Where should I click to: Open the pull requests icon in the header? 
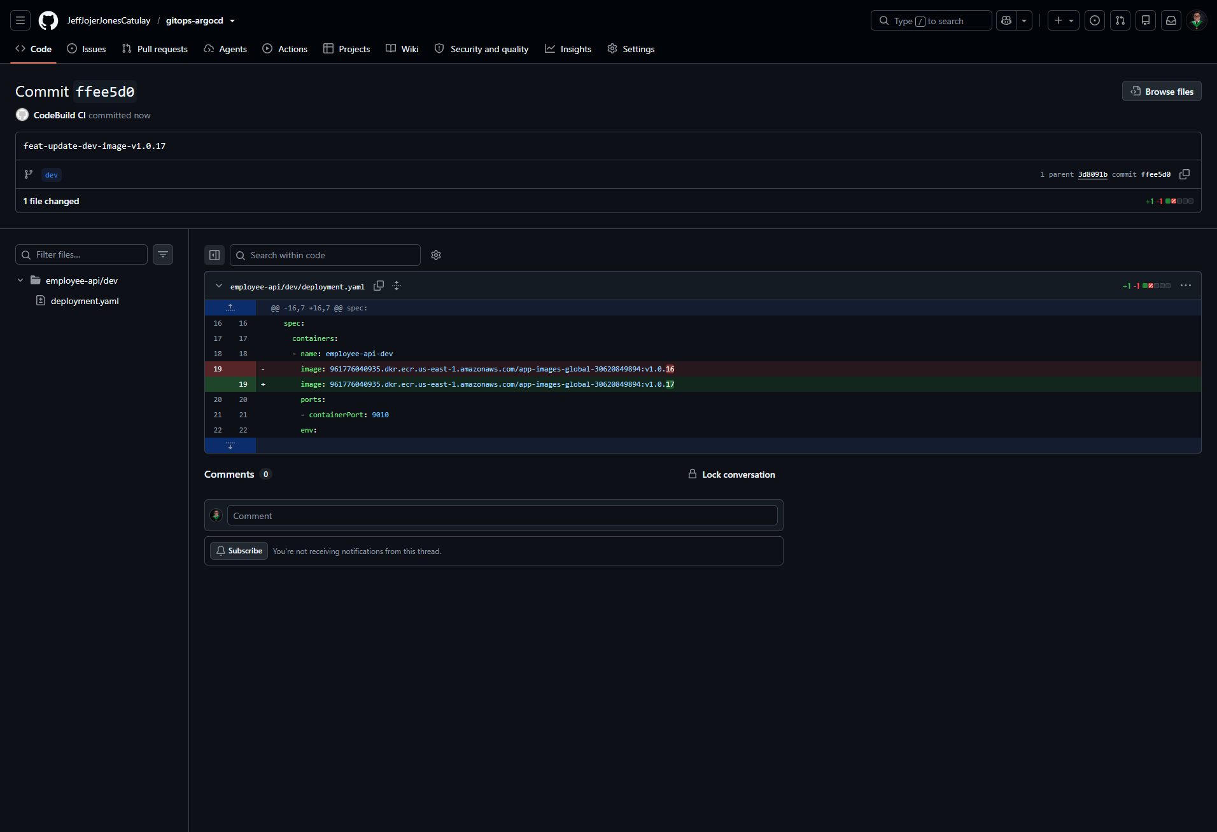(1120, 20)
